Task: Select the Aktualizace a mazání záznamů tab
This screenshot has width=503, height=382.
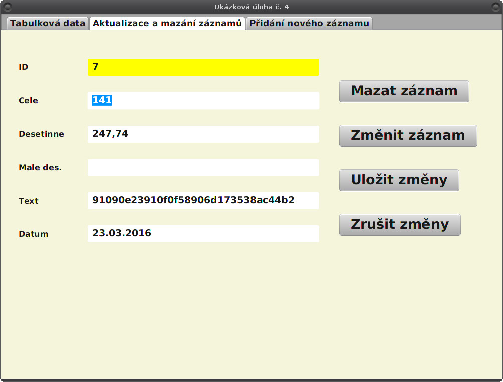Action: coord(167,23)
